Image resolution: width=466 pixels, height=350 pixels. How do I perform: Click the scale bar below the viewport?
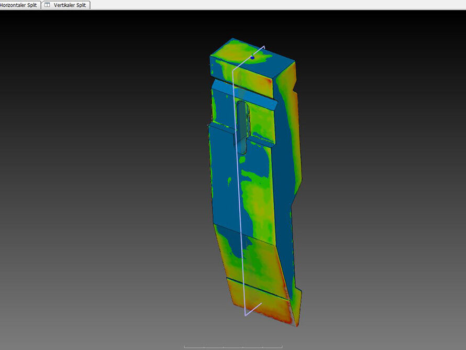coord(233,346)
